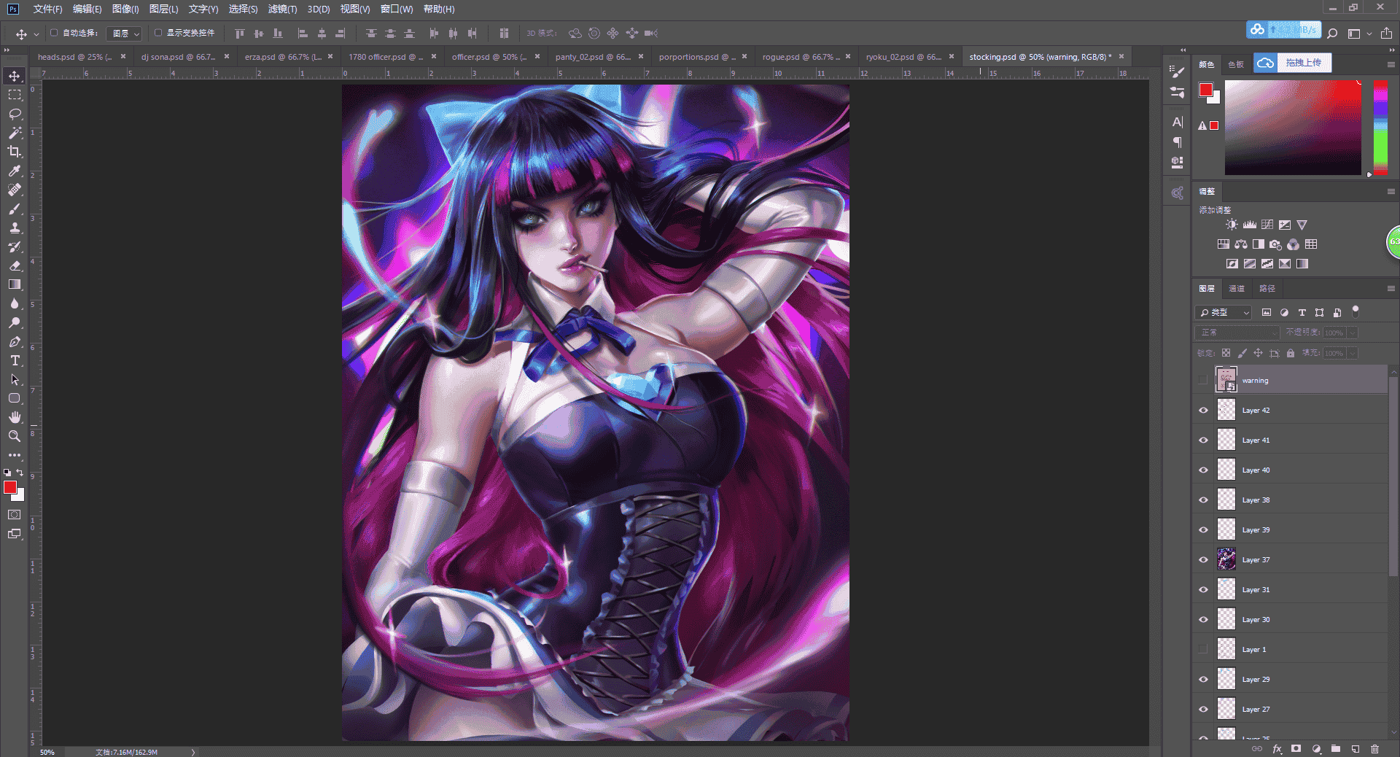Select the Eyedropper tool
The width and height of the screenshot is (1400, 757).
[x=15, y=171]
